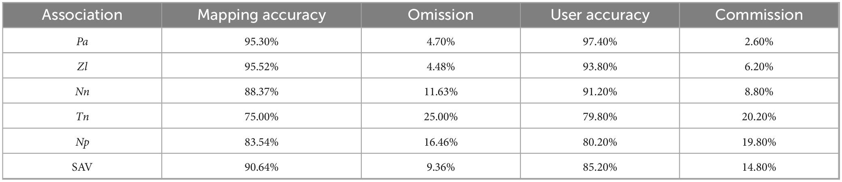This screenshot has height=182, width=842.
Task: Select the Nn association cell
Action: click(x=82, y=92)
